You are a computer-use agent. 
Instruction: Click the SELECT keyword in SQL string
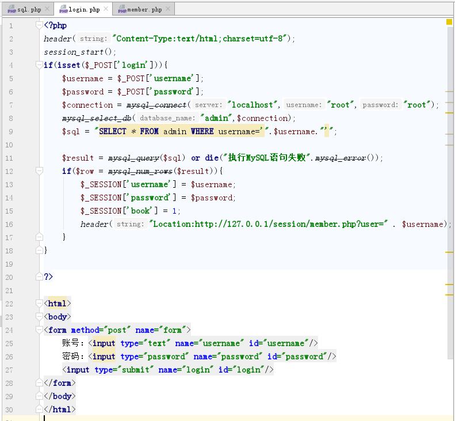[x=113, y=131]
